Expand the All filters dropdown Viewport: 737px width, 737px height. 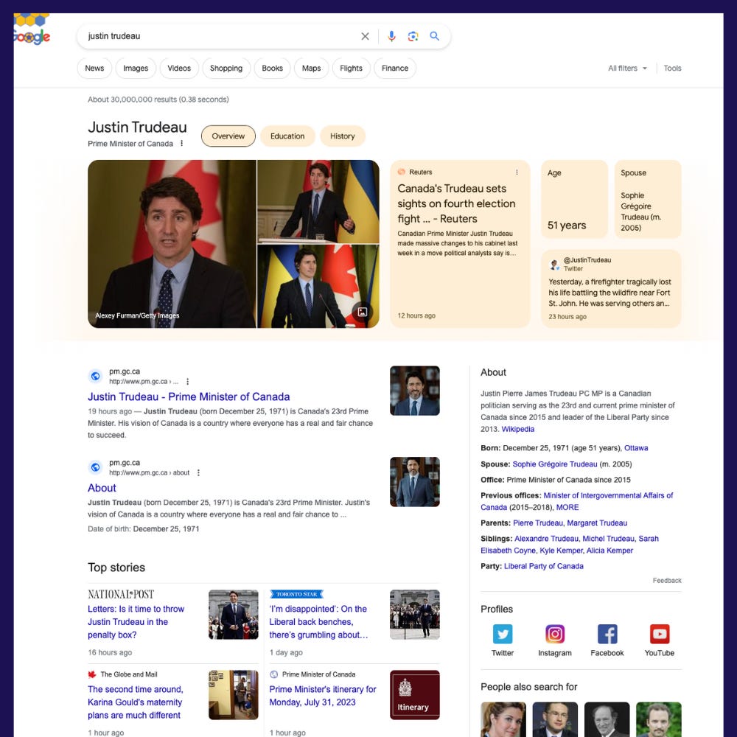click(x=627, y=68)
